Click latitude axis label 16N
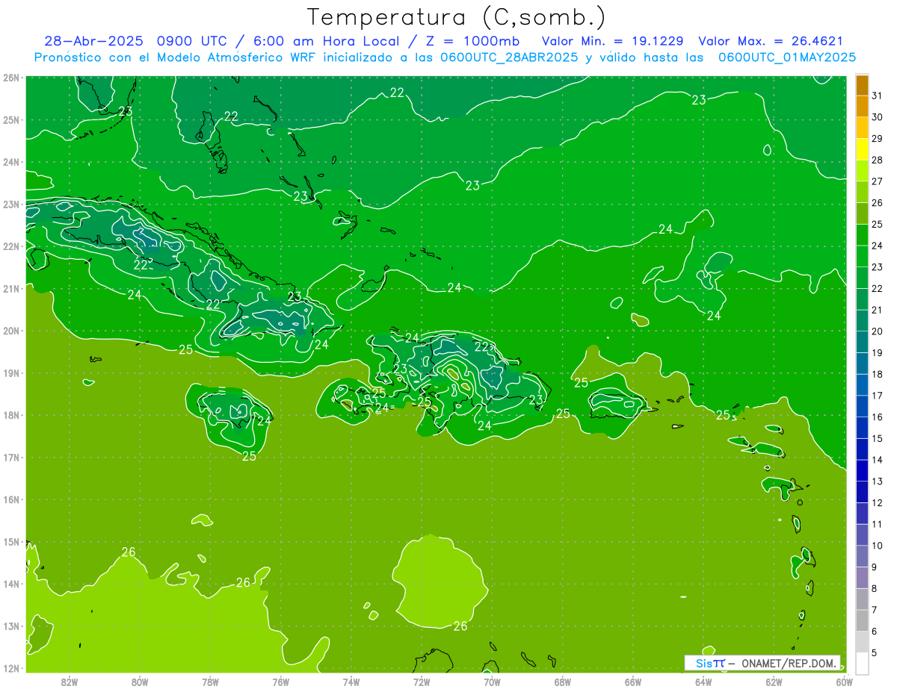 click(11, 499)
